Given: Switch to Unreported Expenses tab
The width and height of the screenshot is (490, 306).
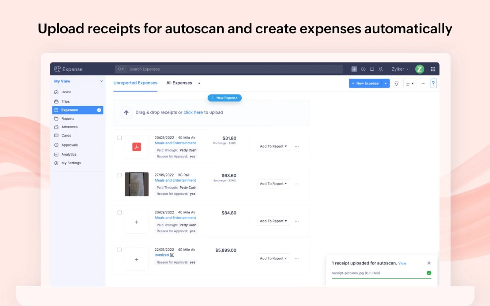Looking at the screenshot, I should point(135,83).
